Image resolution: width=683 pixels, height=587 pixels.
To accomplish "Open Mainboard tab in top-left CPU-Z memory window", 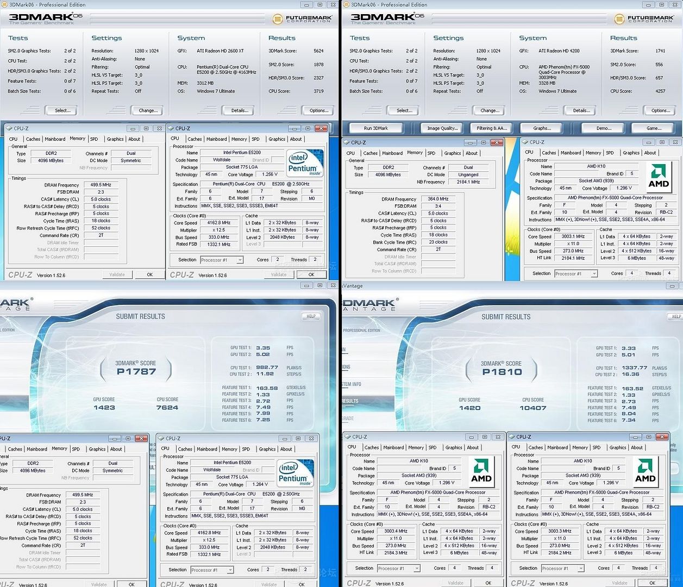I will pos(55,139).
